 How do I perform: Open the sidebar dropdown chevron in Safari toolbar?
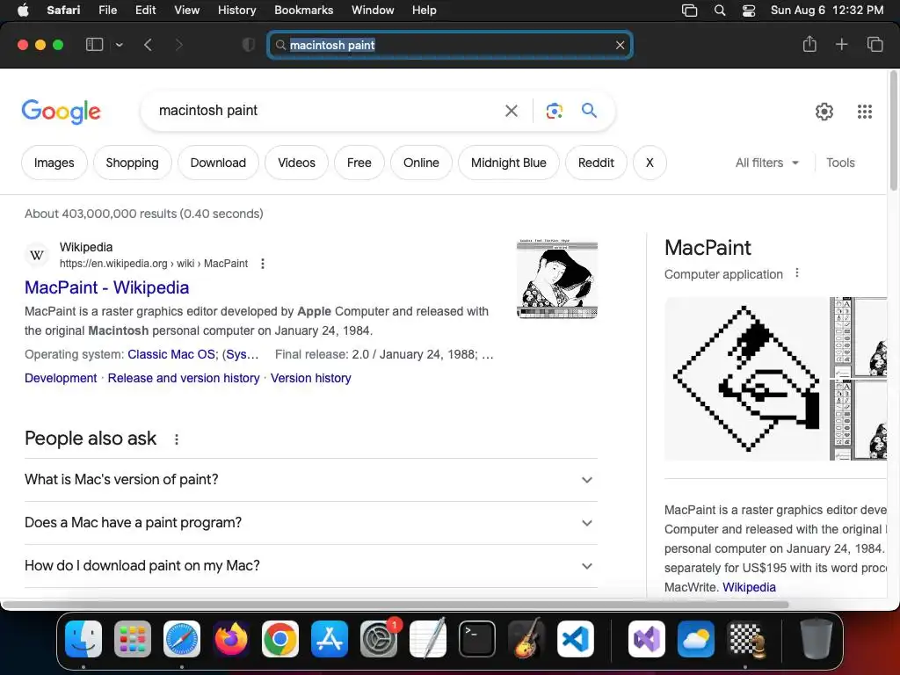[120, 45]
